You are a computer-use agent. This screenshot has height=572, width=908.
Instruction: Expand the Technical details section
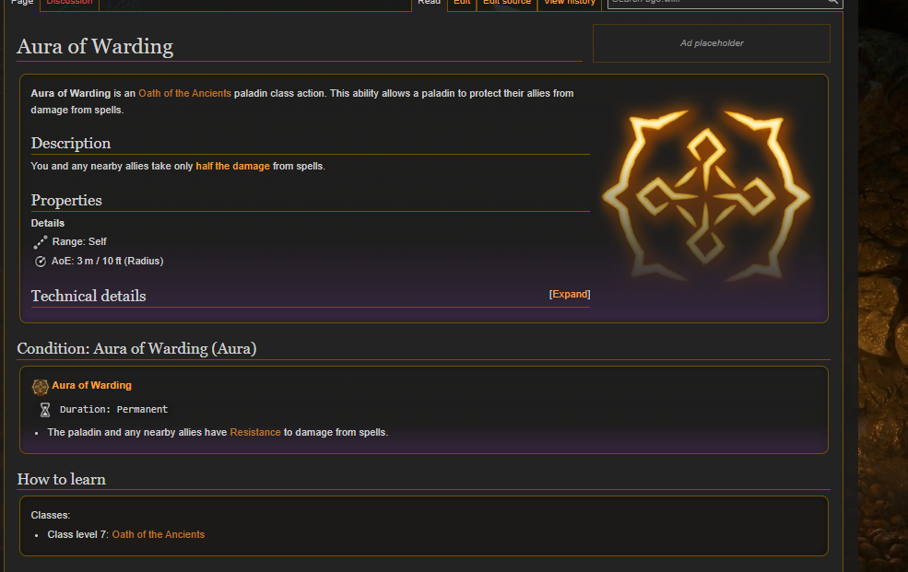570,294
